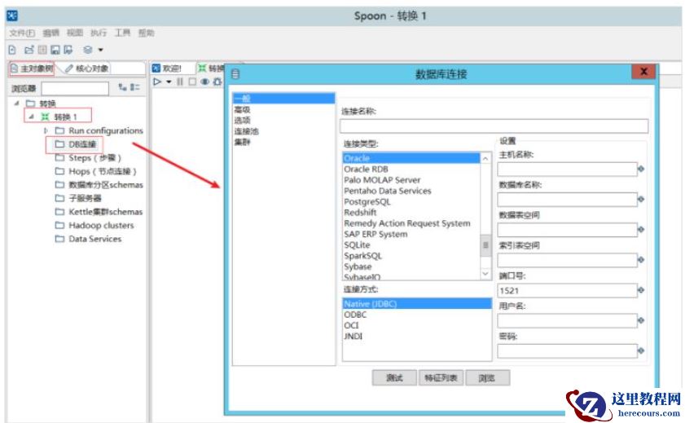Click the collapse all tree icon
This screenshot has height=423, width=685.
pyautogui.click(x=135, y=87)
